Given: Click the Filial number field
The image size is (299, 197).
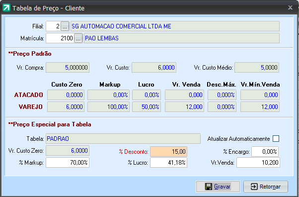Looking at the screenshot, I should [x=54, y=26].
